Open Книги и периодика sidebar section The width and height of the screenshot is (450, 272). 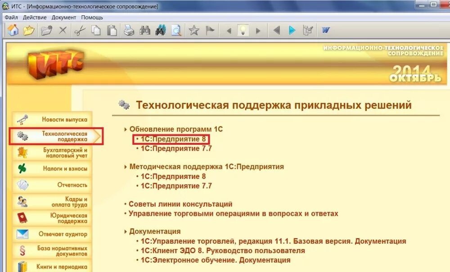click(x=52, y=266)
